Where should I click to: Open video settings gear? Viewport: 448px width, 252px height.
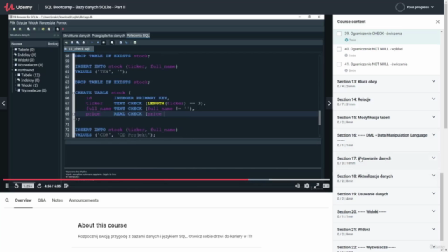coord(307,186)
